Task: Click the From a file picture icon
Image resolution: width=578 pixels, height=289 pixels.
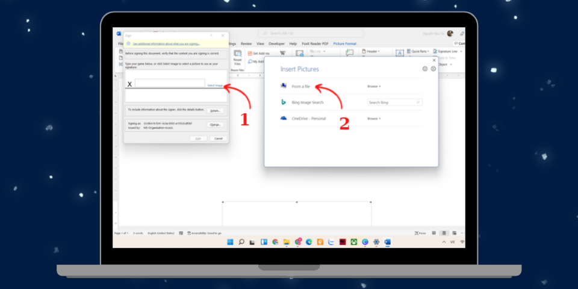Action: pos(283,86)
